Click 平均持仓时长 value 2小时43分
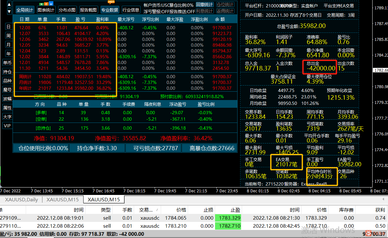 320,176
